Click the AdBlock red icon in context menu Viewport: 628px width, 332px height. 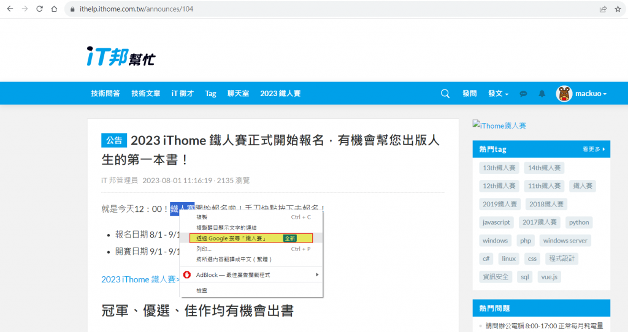click(186, 275)
